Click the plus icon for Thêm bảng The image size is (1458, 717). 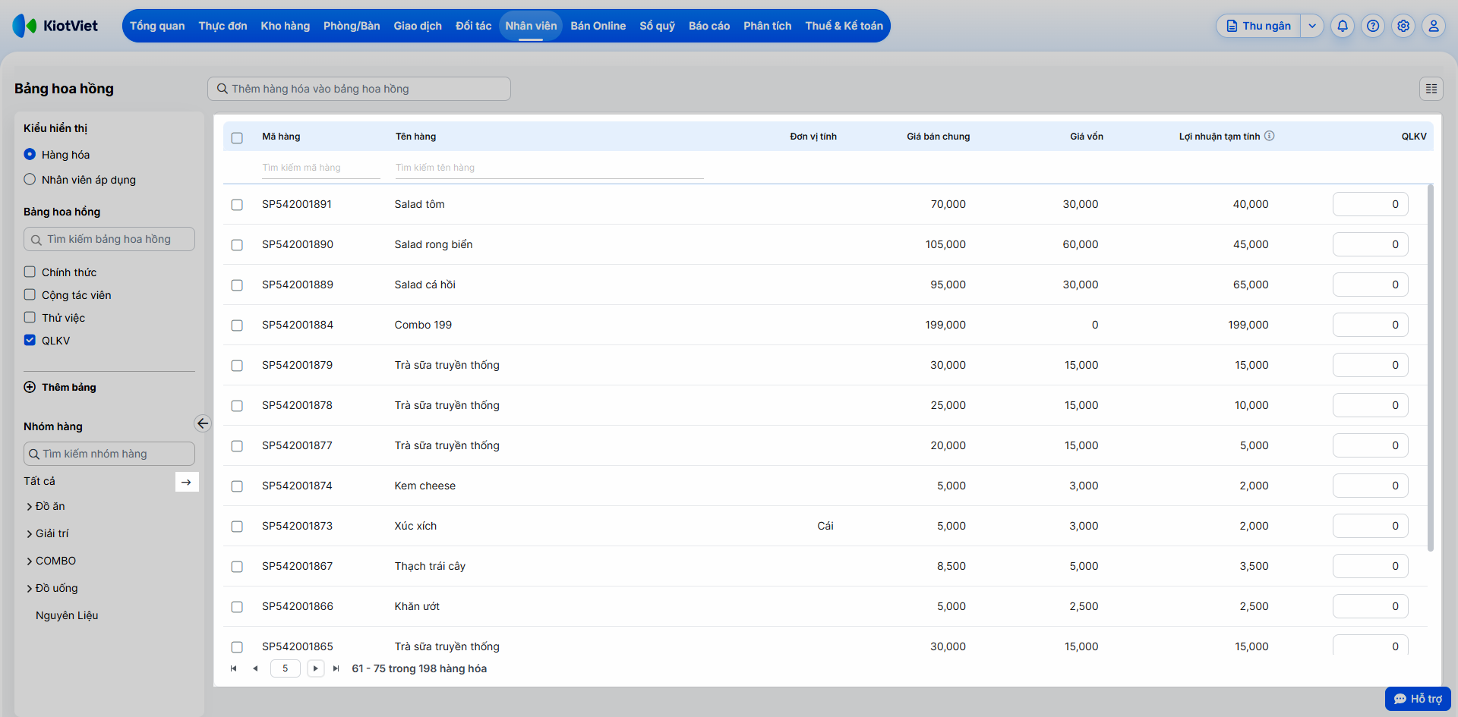[x=30, y=387]
